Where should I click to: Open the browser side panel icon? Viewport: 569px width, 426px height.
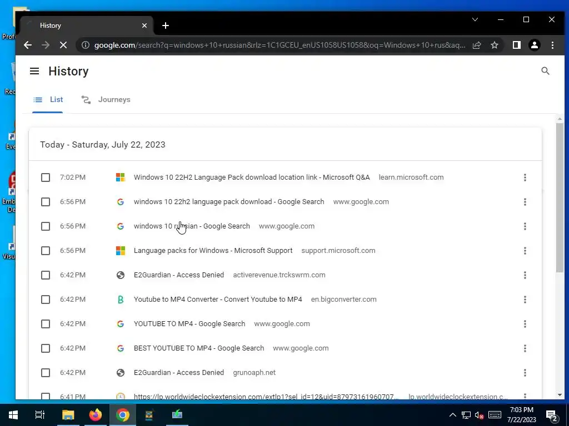tap(516, 45)
